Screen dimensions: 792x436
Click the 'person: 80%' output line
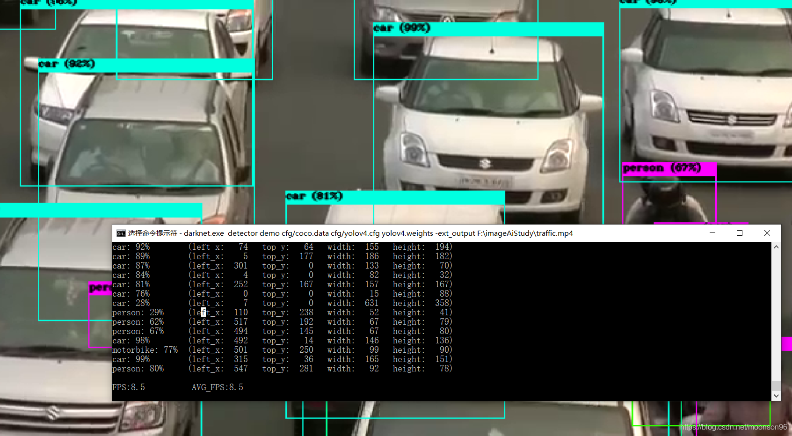tap(283, 369)
